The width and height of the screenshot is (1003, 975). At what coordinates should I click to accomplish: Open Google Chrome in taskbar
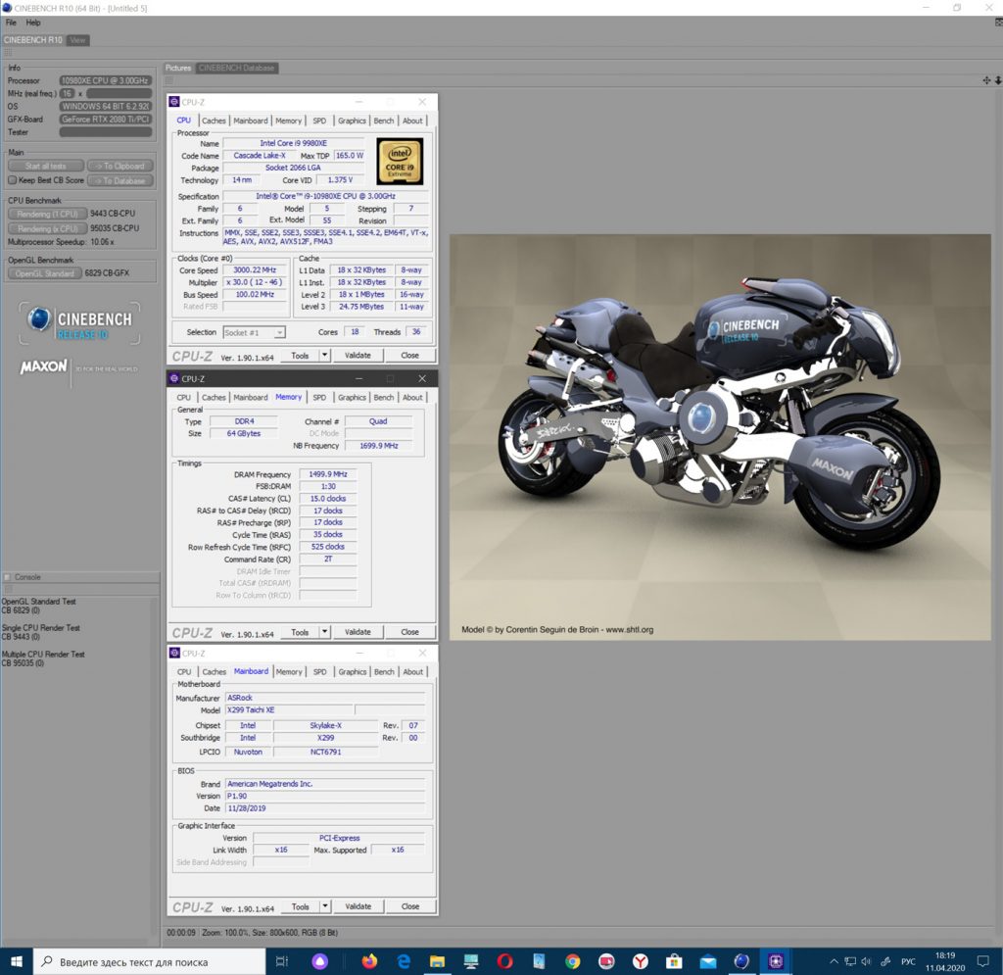coord(572,960)
